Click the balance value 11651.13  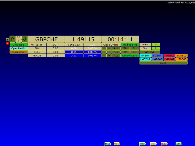point(74,45)
